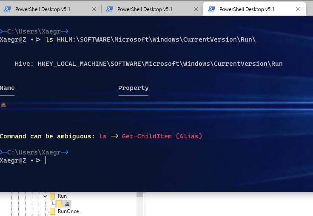Select the RunOnce key in Registry Editor
Screen dimensions: 313x216
coord(68,211)
